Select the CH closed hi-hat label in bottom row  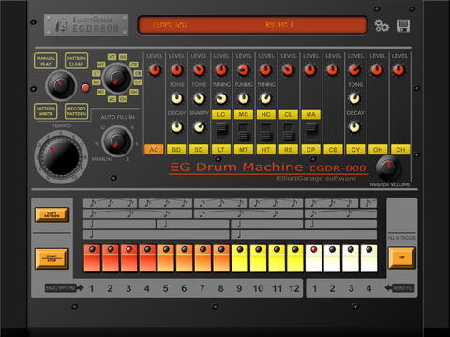pyautogui.click(x=400, y=150)
